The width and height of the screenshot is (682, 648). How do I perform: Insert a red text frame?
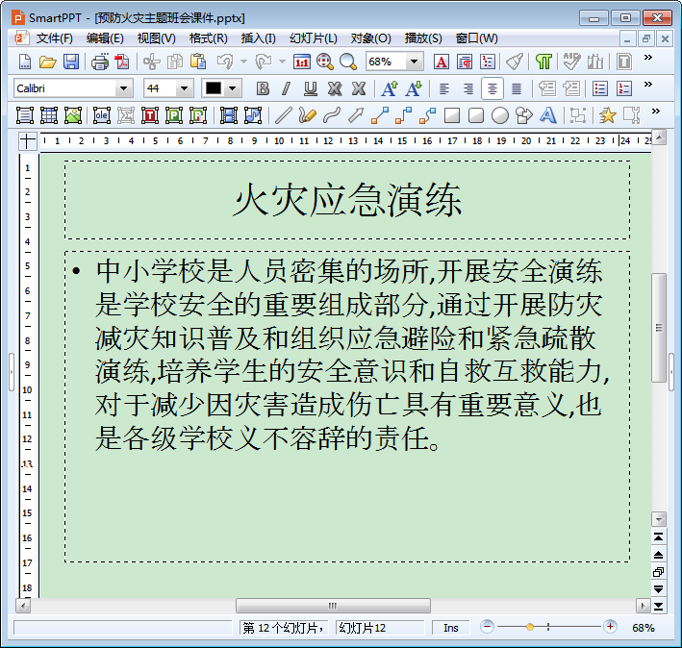(x=150, y=115)
